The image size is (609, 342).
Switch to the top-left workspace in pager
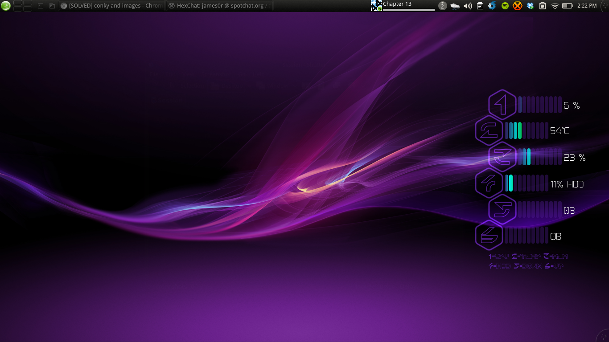pos(18,3)
